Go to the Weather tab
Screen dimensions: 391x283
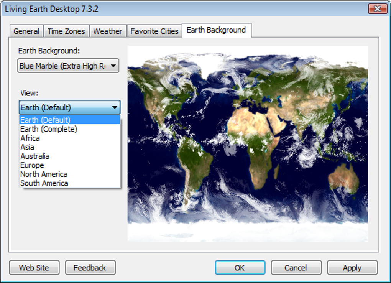[x=108, y=31]
